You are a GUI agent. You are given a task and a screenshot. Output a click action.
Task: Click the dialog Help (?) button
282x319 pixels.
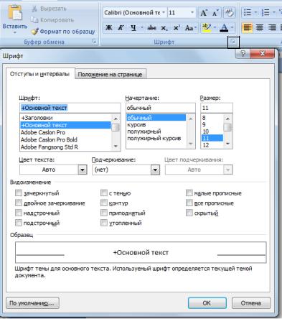pos(243,54)
